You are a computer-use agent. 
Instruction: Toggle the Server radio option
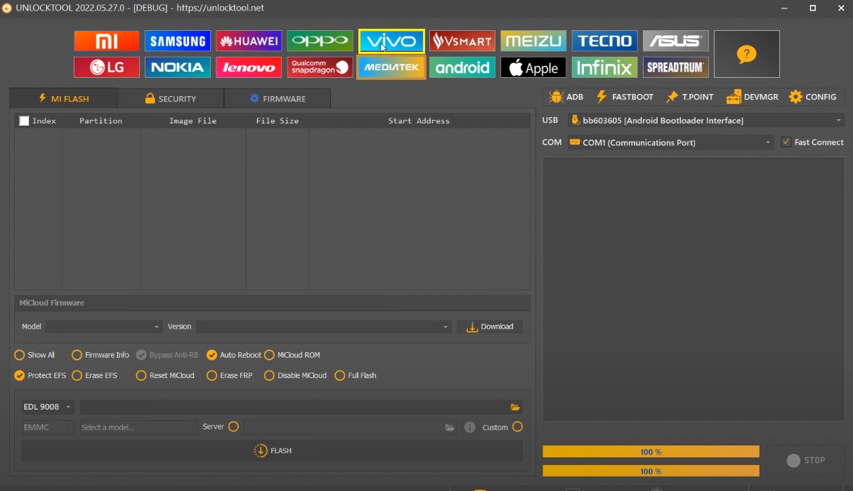(233, 426)
